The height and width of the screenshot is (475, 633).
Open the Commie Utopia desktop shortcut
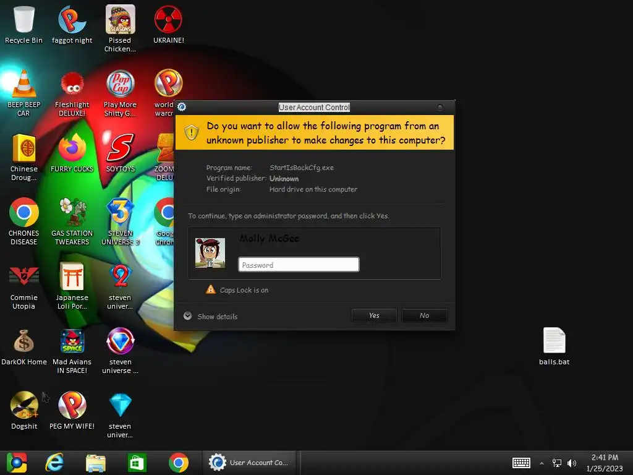24,286
